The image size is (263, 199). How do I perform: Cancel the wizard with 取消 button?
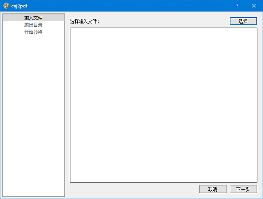point(213,189)
